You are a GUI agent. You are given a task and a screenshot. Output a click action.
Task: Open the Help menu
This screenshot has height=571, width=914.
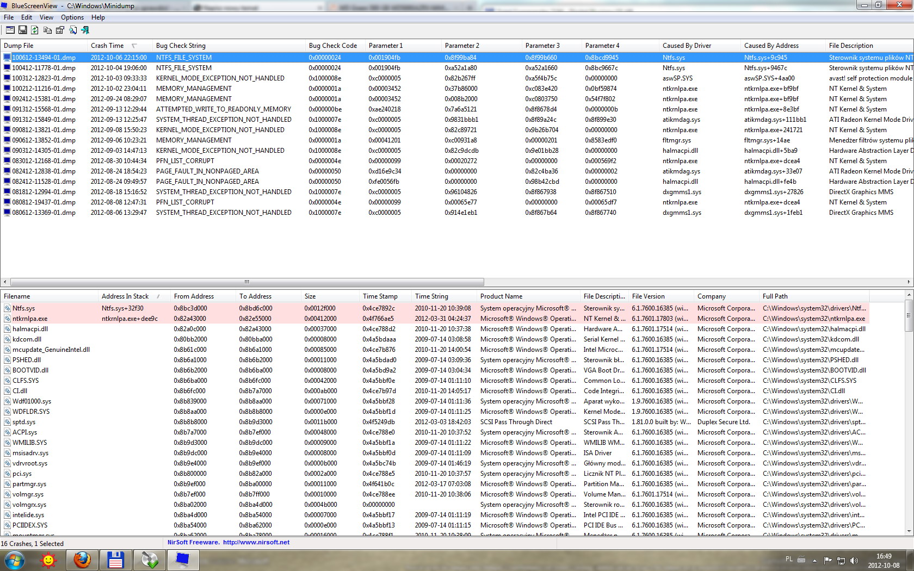coord(98,17)
